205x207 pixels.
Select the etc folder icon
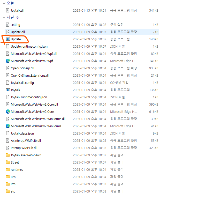click(8, 191)
